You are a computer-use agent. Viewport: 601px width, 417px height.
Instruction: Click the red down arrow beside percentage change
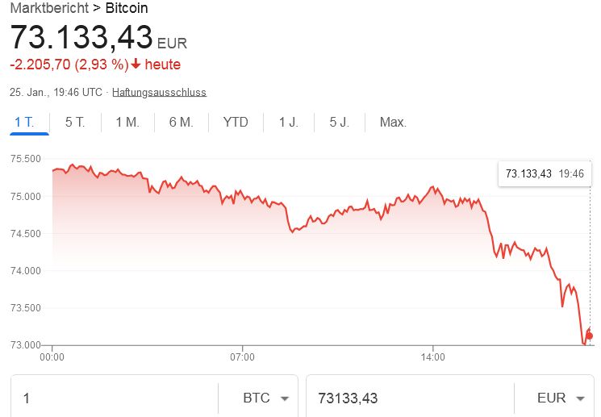136,65
